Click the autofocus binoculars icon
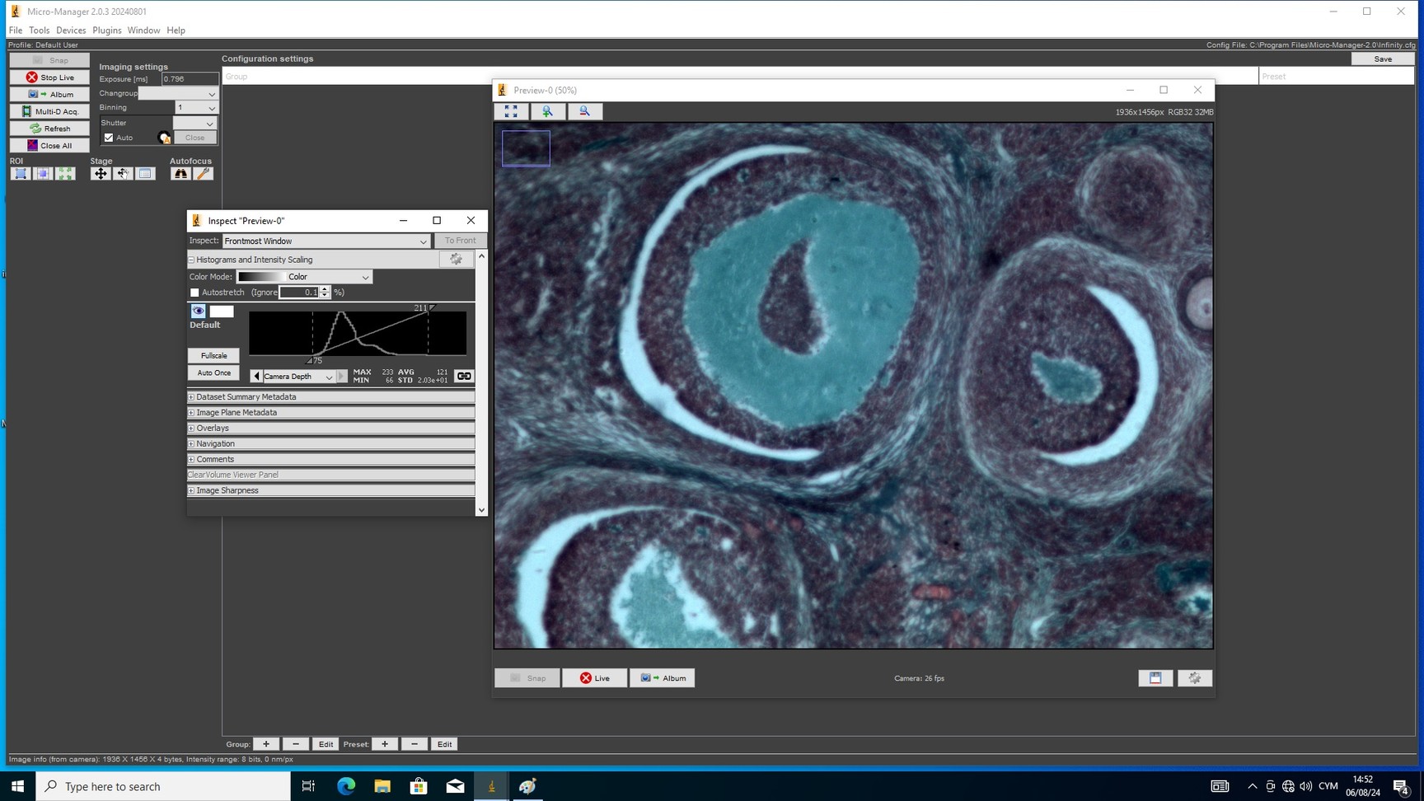The width and height of the screenshot is (1424, 801). [x=180, y=174]
